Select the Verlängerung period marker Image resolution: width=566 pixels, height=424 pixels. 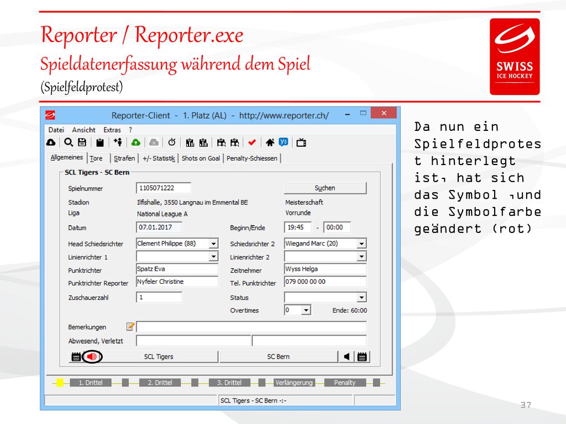click(x=294, y=383)
